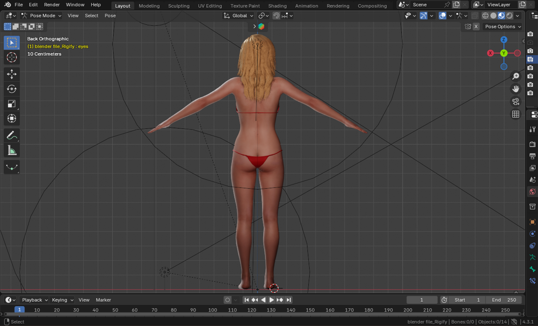
Task: Expand the shading options dropdown arrow
Action: (x=518, y=16)
